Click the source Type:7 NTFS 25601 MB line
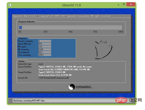 click(65, 67)
